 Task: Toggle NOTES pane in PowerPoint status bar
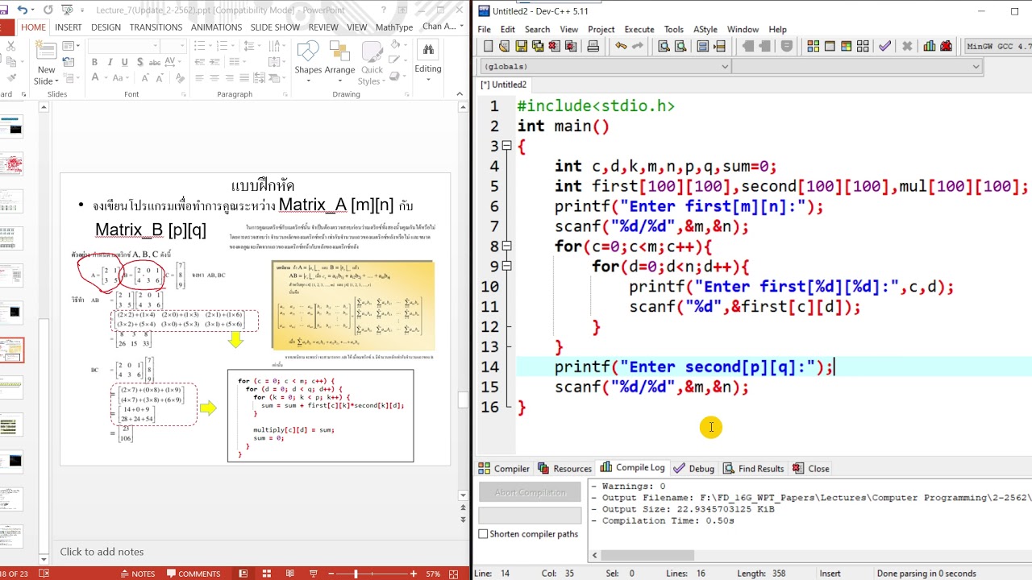pos(136,574)
